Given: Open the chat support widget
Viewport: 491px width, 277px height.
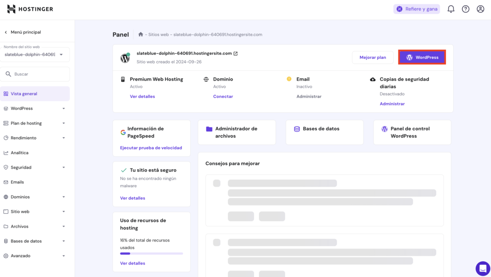Looking at the screenshot, I should coord(482,268).
